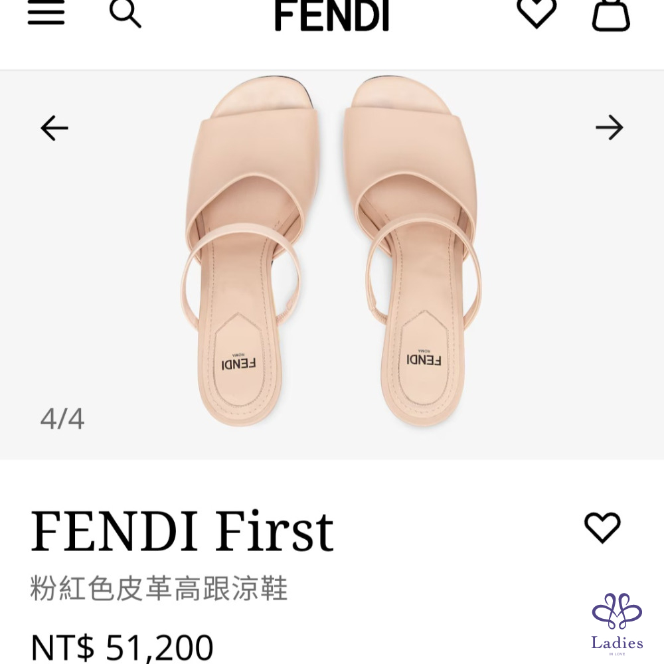This screenshot has width=664, height=664.
Task: Click the 粉紅色皮革高跟涼鞋 product description
Action: (x=159, y=588)
